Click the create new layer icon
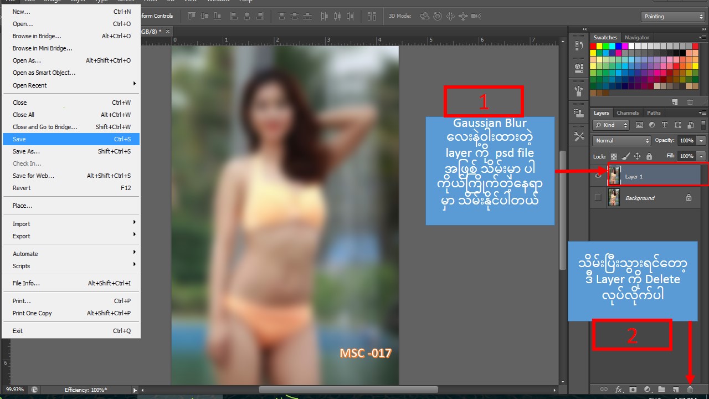This screenshot has width=709, height=399. coord(676,390)
